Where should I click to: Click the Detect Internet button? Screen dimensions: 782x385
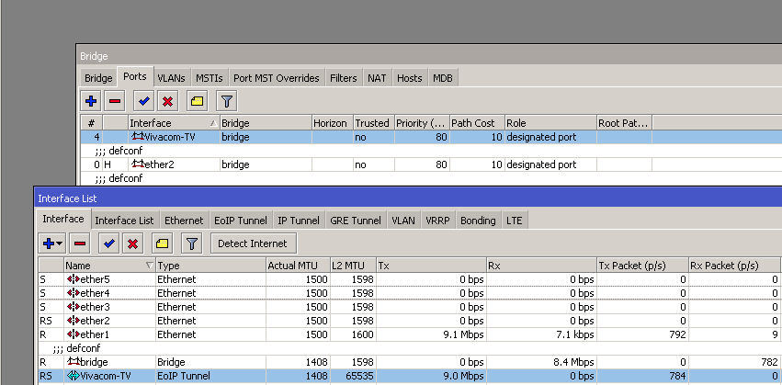[254, 243]
